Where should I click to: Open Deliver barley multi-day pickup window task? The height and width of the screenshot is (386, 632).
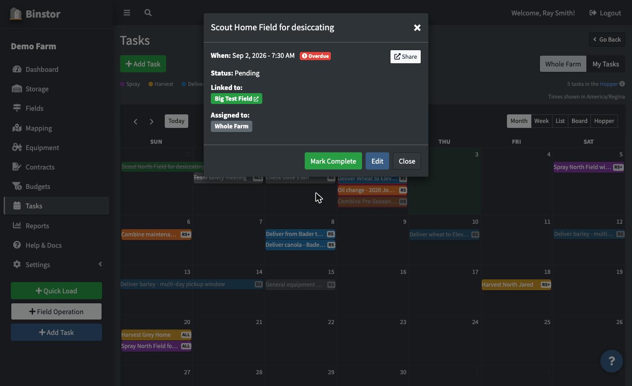pyautogui.click(x=192, y=284)
